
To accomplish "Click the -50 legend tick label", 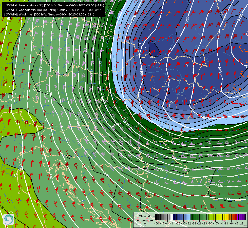I will pos(157,224).
